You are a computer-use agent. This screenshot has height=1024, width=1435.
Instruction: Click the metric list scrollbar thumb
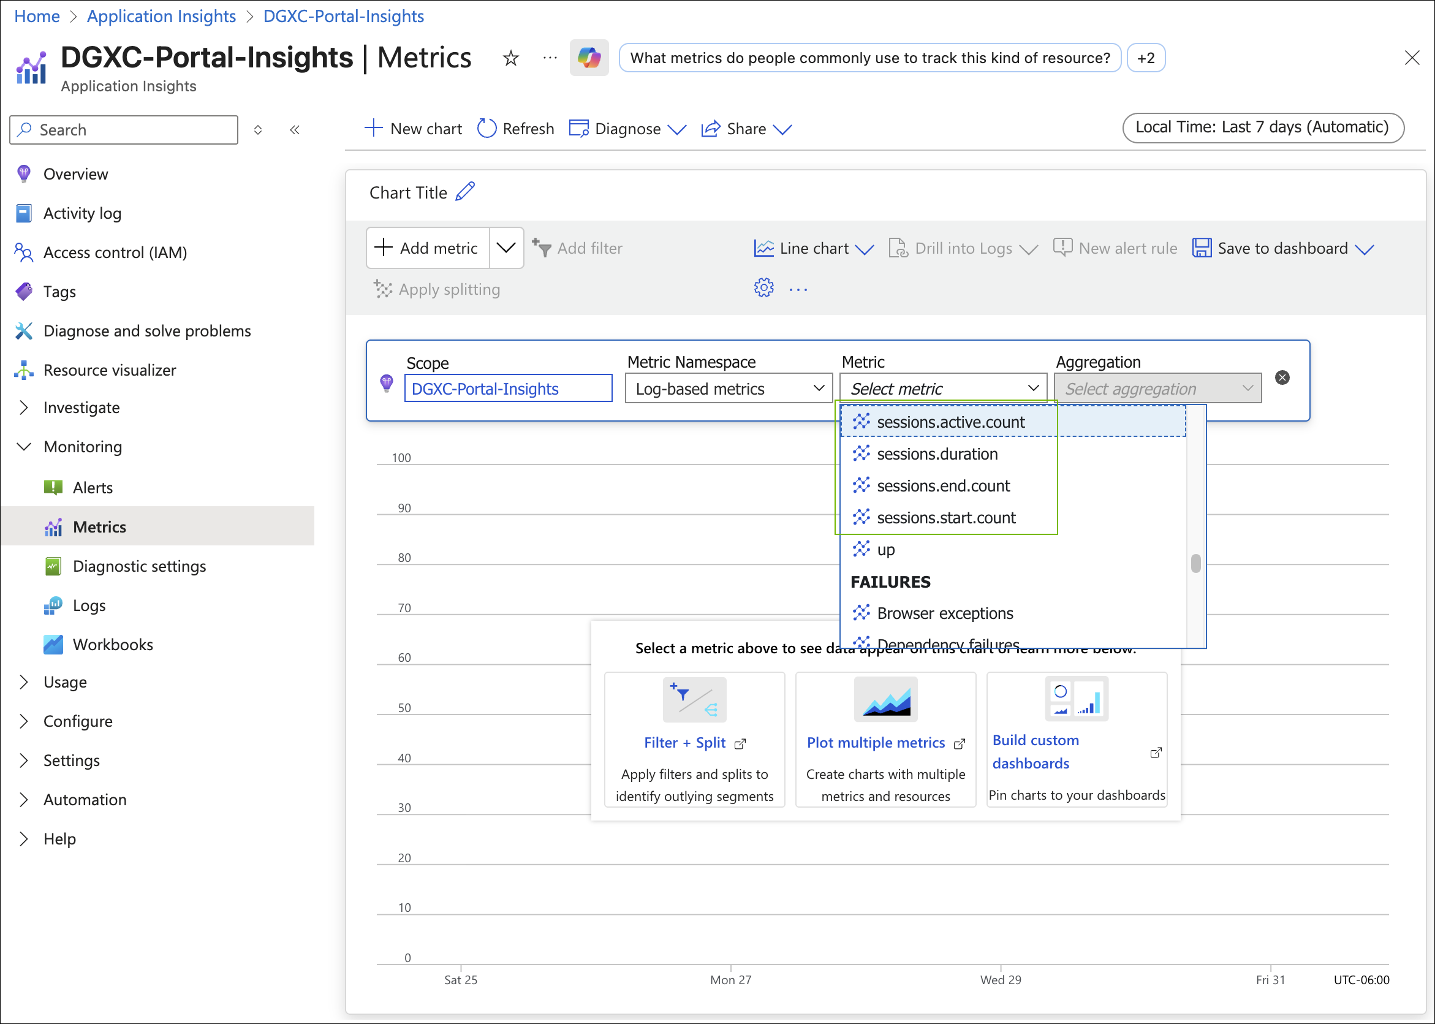coord(1195,563)
